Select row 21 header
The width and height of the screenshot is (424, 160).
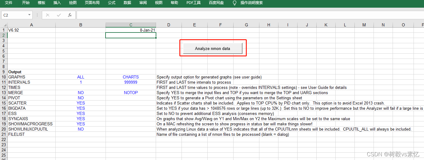(x=4, y=134)
